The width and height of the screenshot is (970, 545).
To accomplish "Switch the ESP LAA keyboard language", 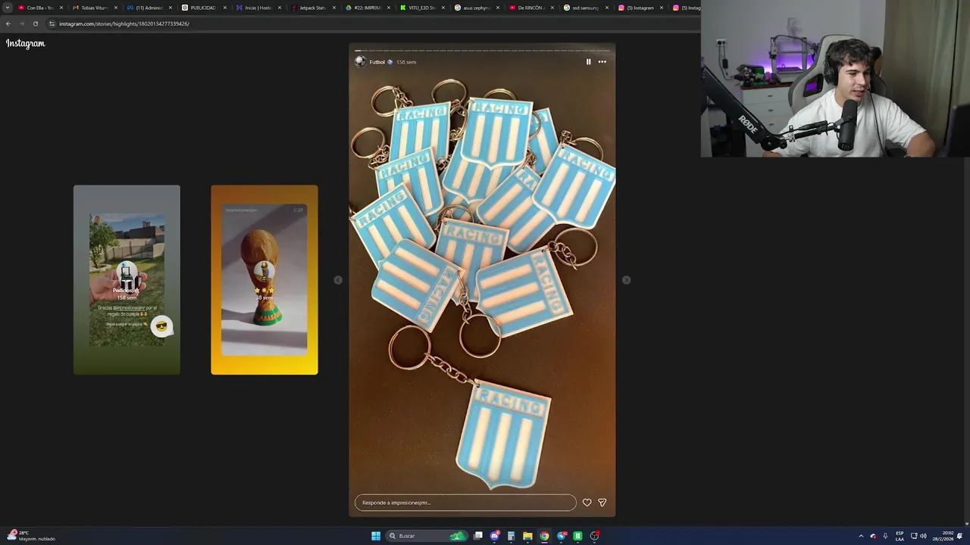I will click(900, 536).
